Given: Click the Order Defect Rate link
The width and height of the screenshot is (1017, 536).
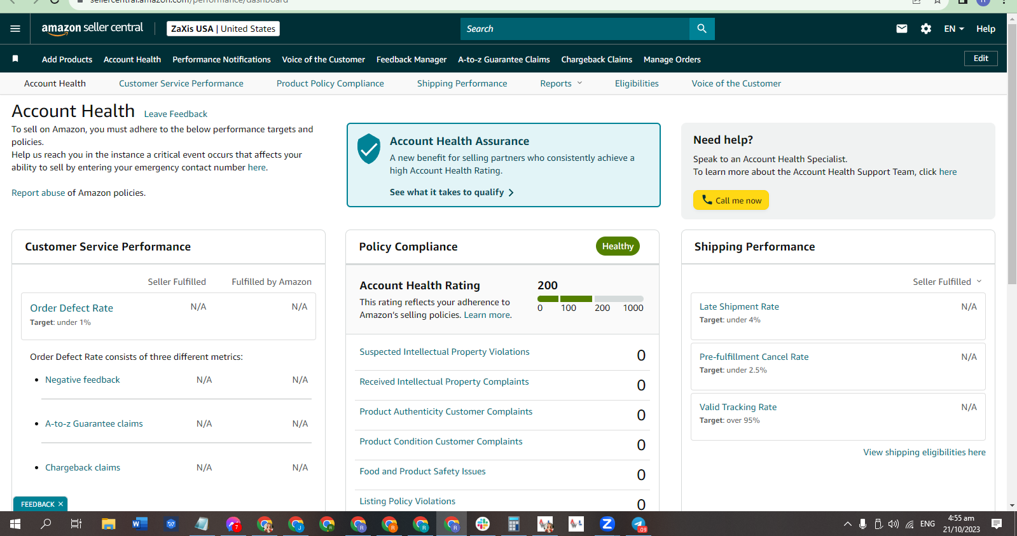Looking at the screenshot, I should click(x=71, y=308).
